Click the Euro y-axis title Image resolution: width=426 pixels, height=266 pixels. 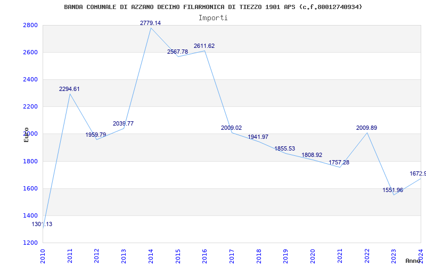(26, 135)
